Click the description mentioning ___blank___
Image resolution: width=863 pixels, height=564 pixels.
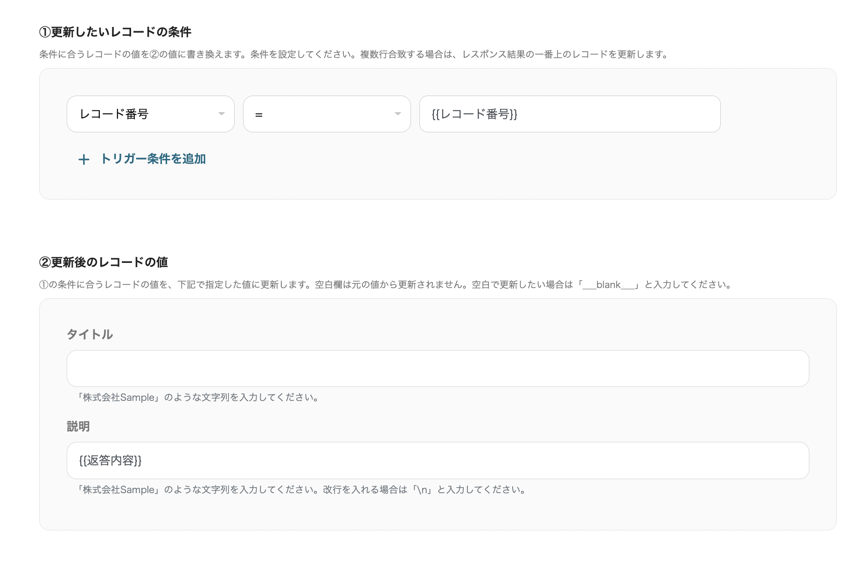(386, 285)
